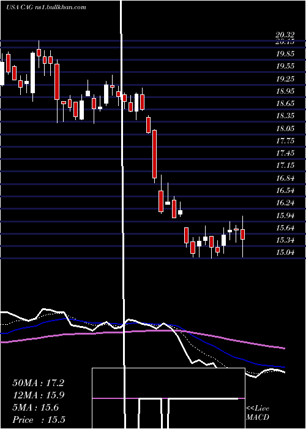Click the 5MA : 15.6 readout

tap(35, 408)
